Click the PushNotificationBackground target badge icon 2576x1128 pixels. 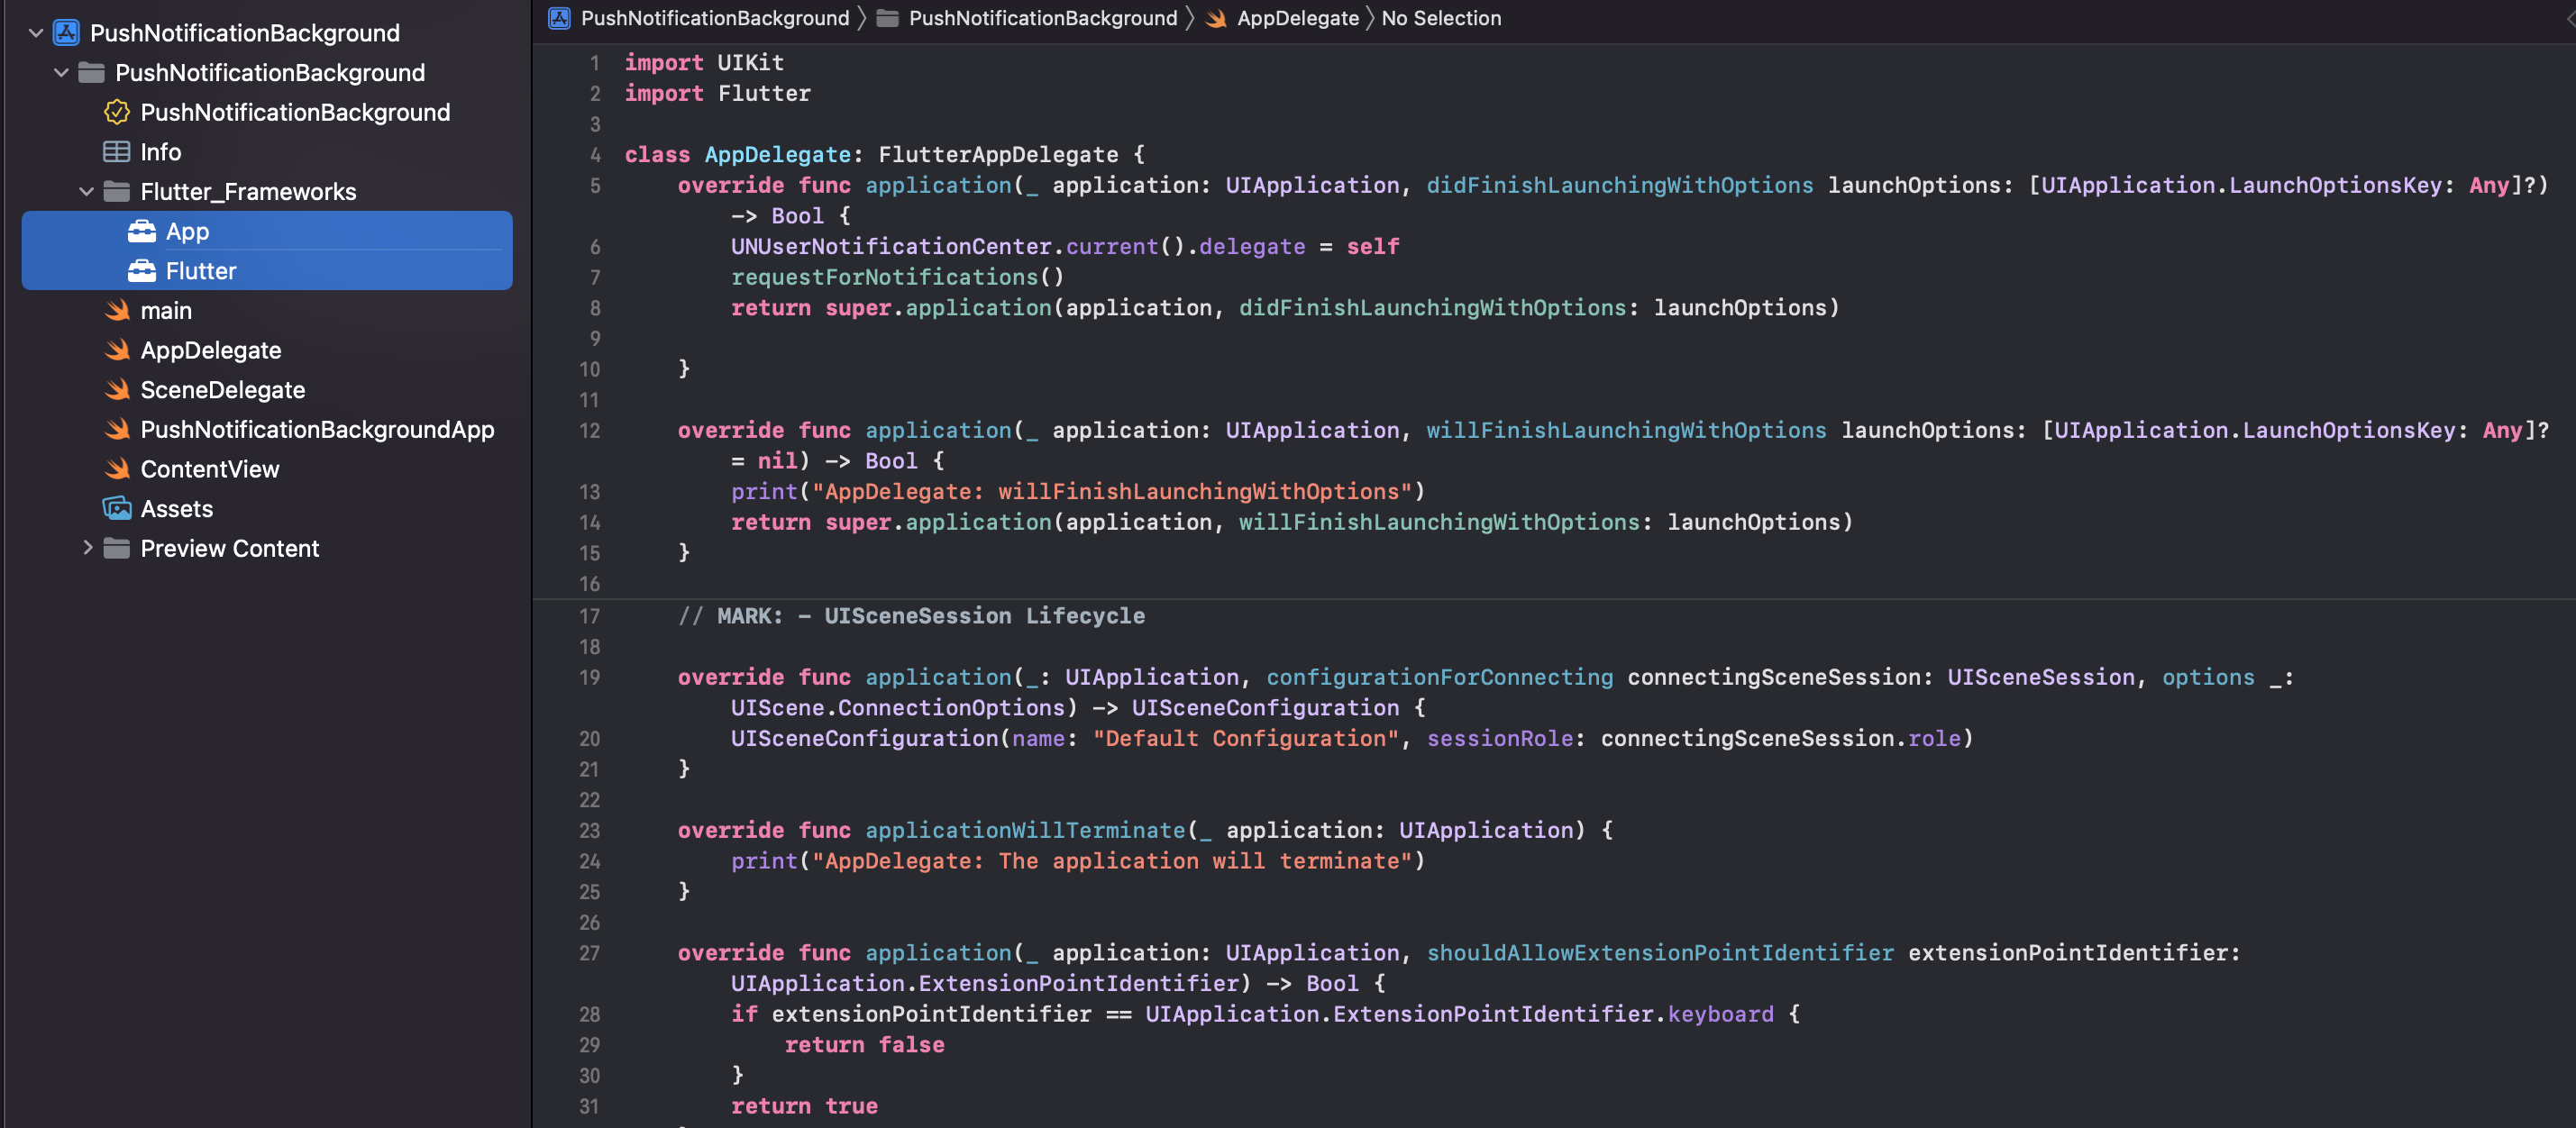click(117, 112)
